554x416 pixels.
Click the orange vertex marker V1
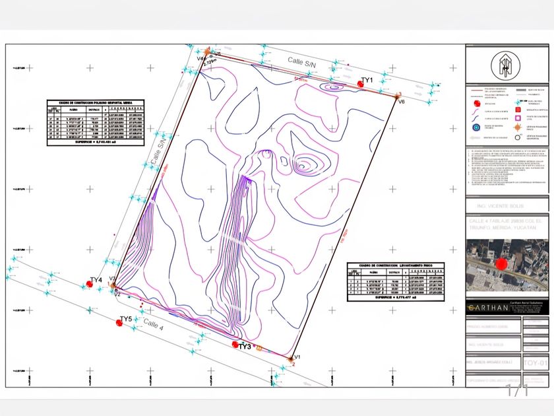[291, 359]
